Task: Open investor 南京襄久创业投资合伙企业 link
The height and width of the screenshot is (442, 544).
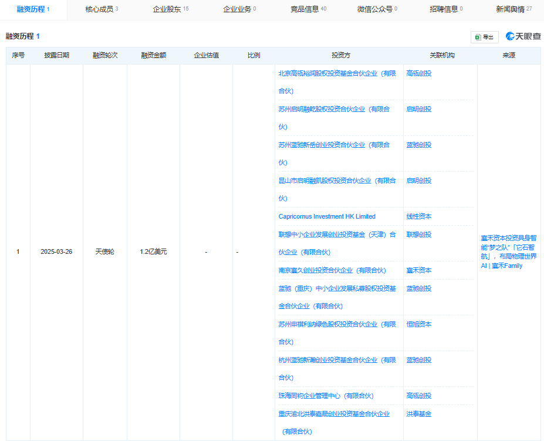Action: point(332,270)
